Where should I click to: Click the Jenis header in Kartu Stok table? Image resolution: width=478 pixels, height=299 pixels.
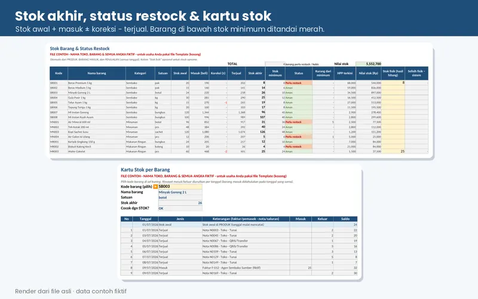pos(180,219)
